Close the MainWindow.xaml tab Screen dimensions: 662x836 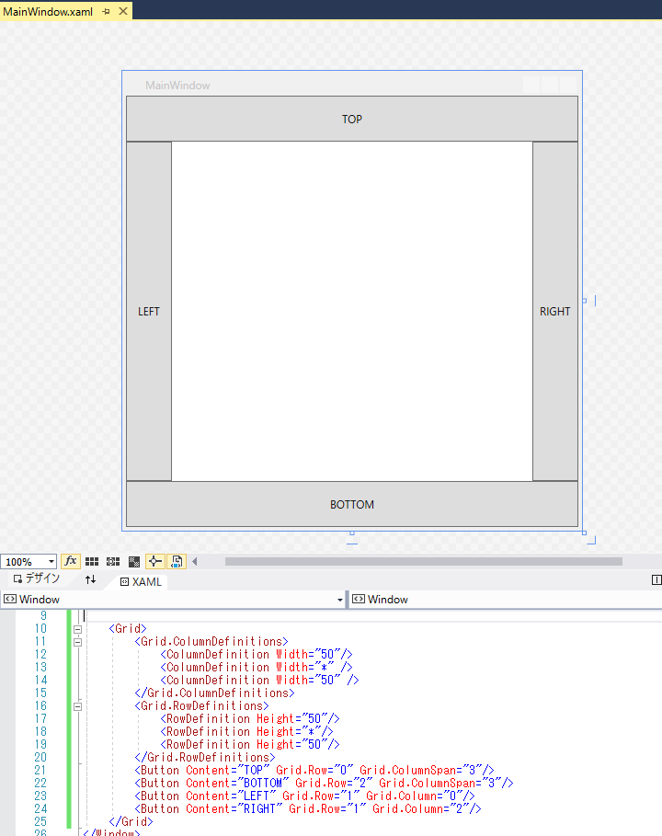point(123,11)
